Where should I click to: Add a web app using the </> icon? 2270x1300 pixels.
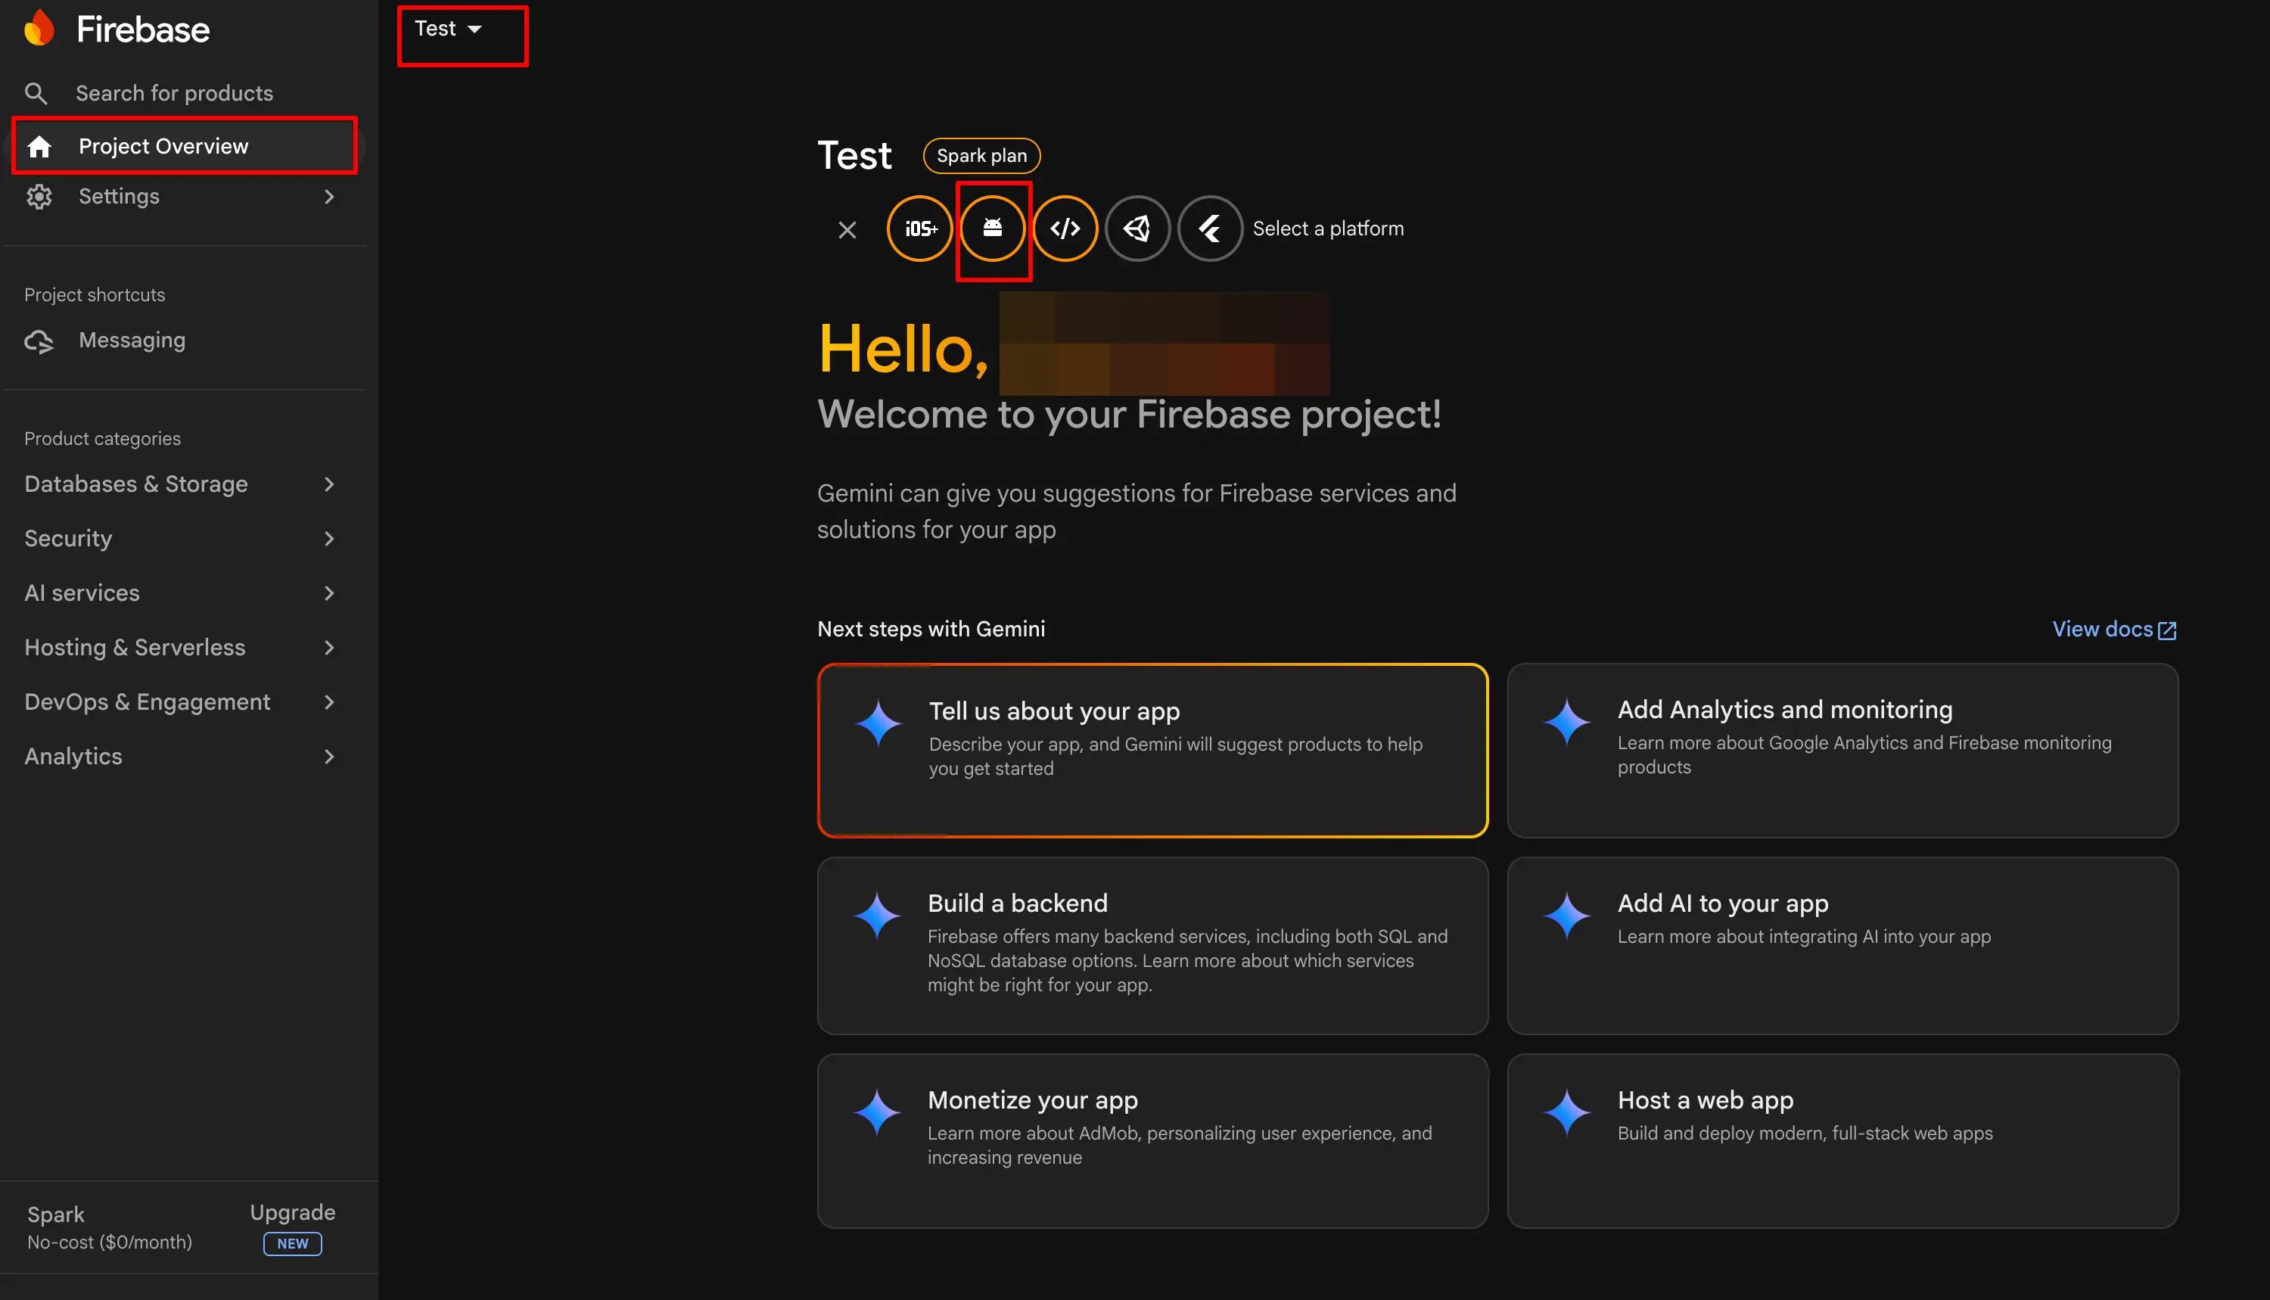click(1065, 229)
